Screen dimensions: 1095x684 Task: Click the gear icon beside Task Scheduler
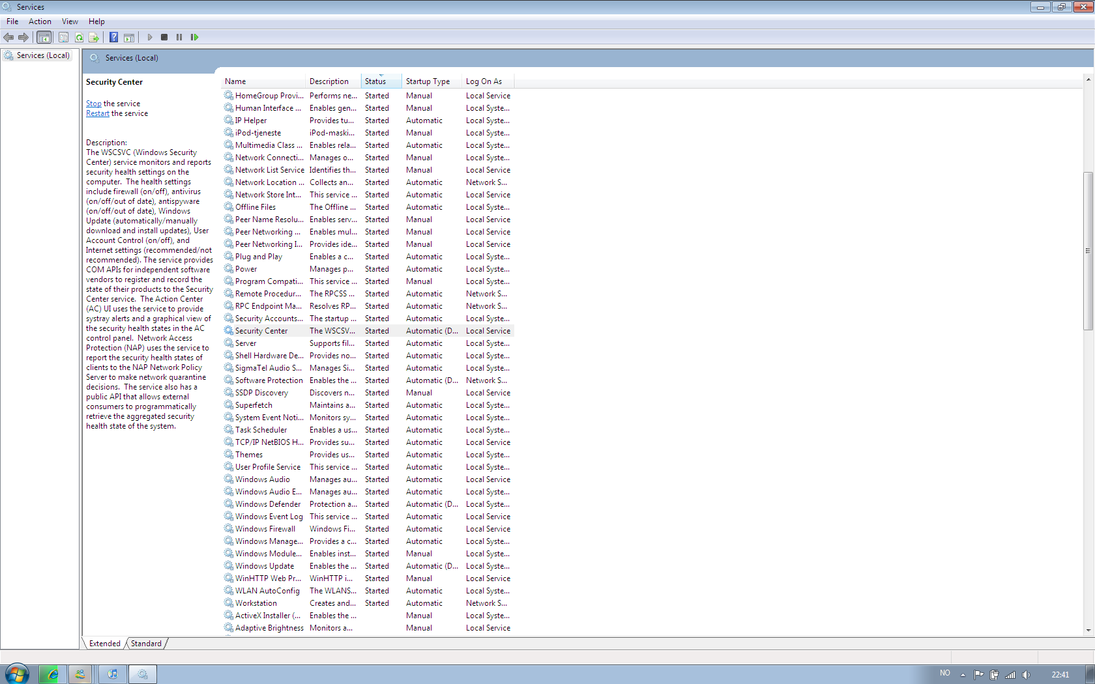point(229,430)
